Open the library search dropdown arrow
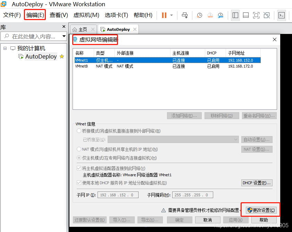Screen dimensions: 292x232 coord(64,36)
